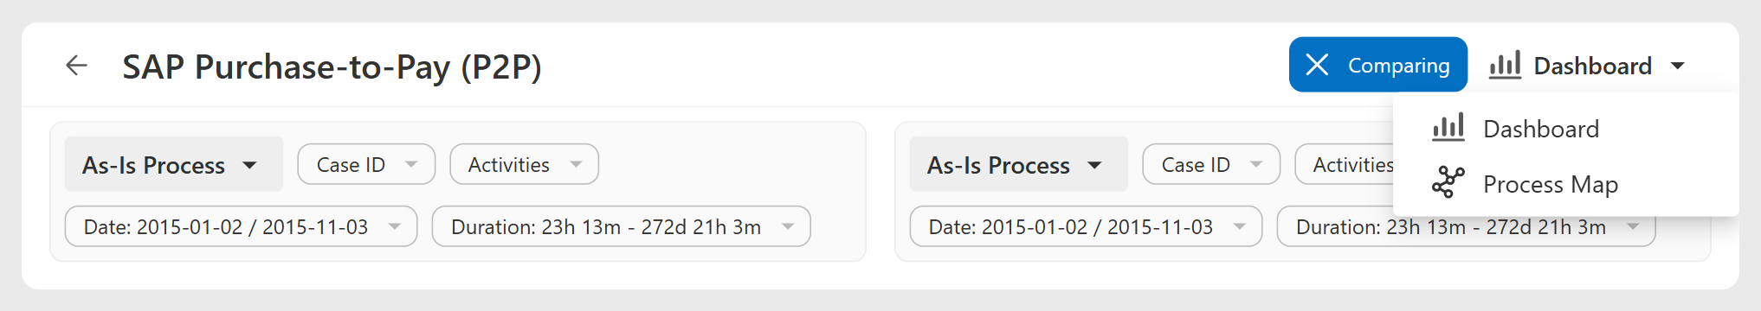Open the left As-Is Process dropdown
Screen dimensions: 1761x311
(x=174, y=164)
